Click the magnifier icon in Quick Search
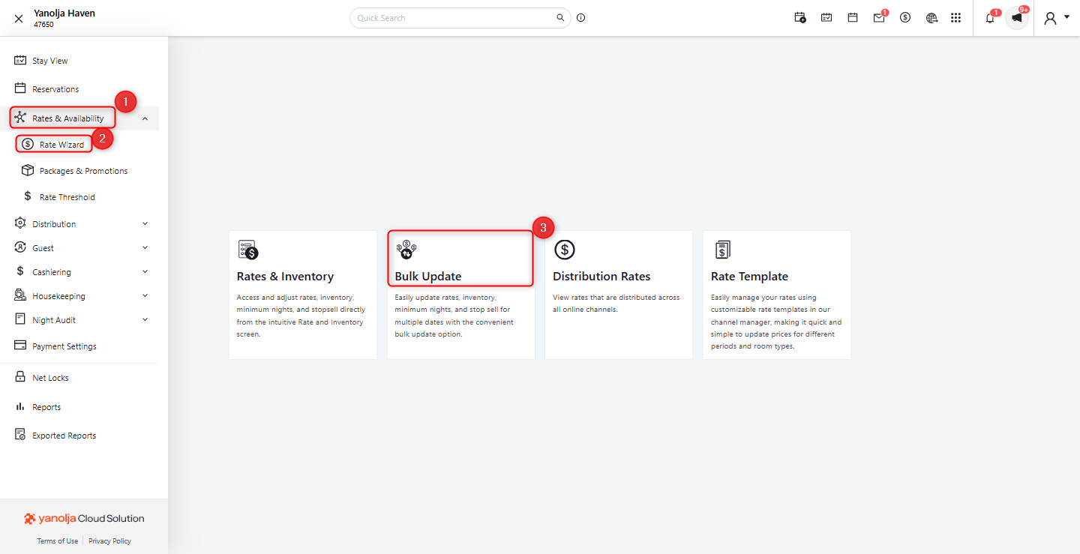Screen dimensions: 1080x554 pos(559,18)
